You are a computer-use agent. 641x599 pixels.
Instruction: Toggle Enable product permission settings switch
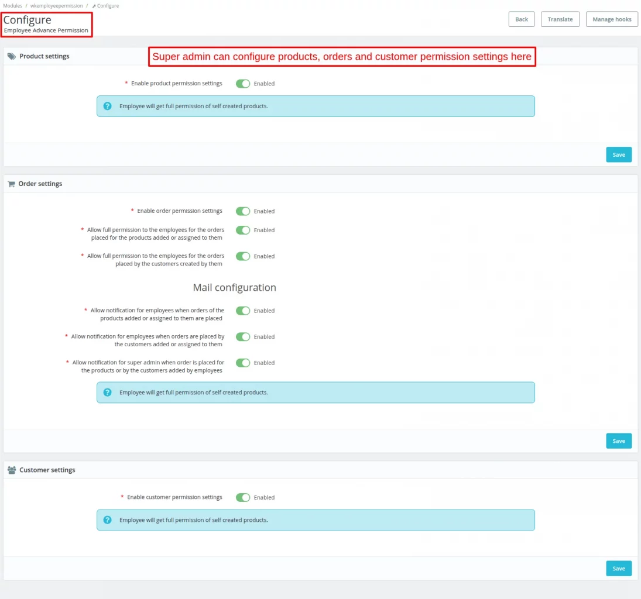pyautogui.click(x=243, y=84)
